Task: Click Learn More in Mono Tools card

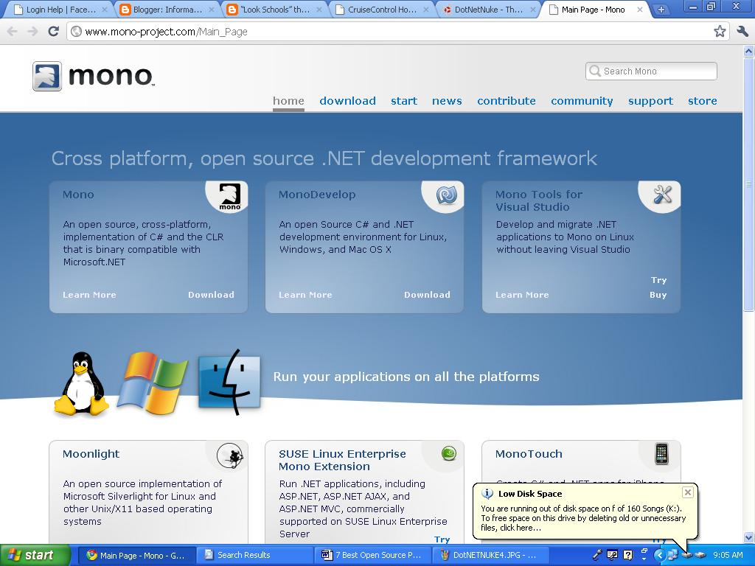Action: tap(522, 295)
